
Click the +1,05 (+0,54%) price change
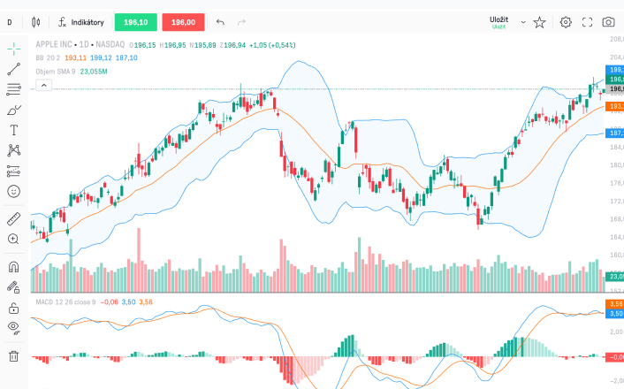click(x=272, y=45)
